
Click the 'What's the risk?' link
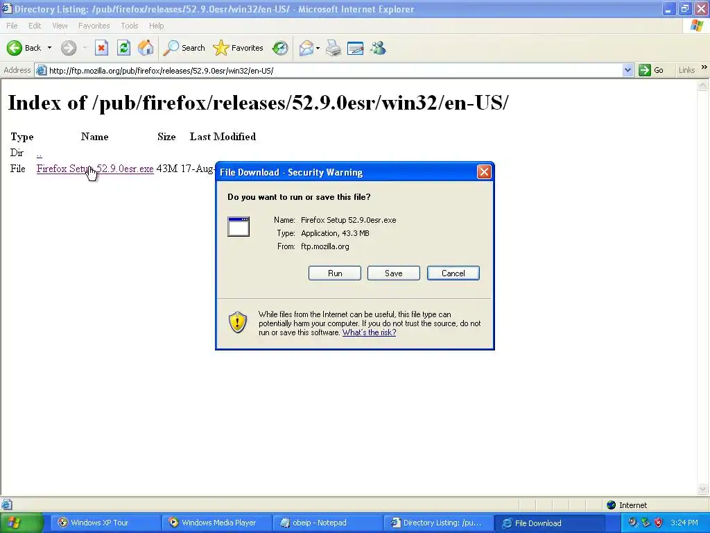click(x=369, y=332)
